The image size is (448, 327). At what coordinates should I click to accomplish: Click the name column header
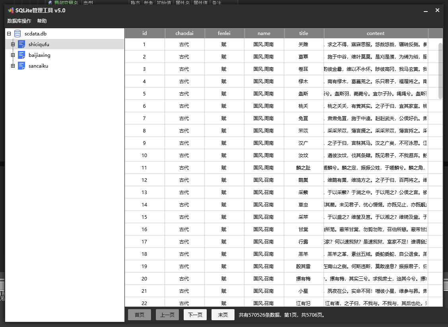click(264, 33)
